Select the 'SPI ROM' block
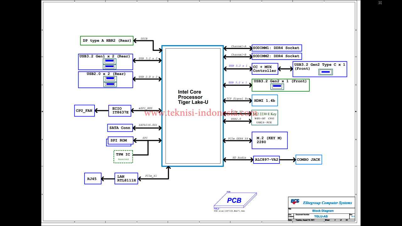Image resolution: width=402 pixels, height=226 pixels. 120,140
